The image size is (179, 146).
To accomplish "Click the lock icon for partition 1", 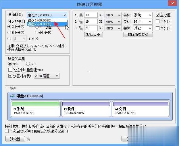I will (81, 15).
